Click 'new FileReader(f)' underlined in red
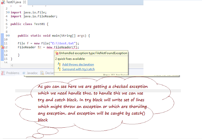202x139 pixels. click(x=62, y=47)
